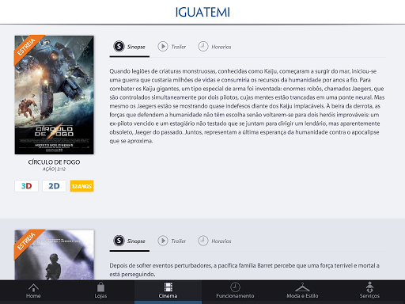Screen dimensions: 405x304
Task: Choose the 3D format badge
Action: (x=26, y=186)
